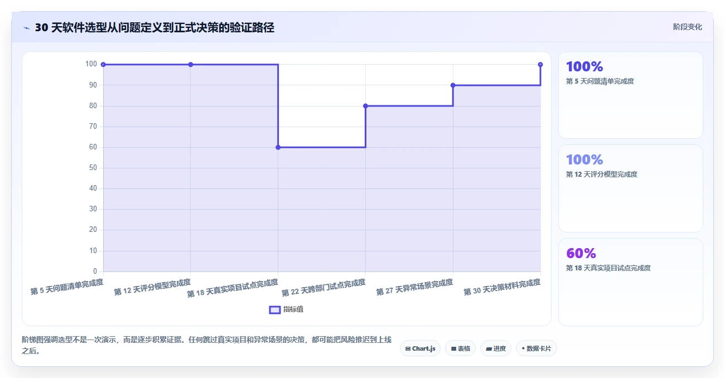Click x-axis label 第 18 天真实项目试点完成度
The image size is (725, 378).
233,289
